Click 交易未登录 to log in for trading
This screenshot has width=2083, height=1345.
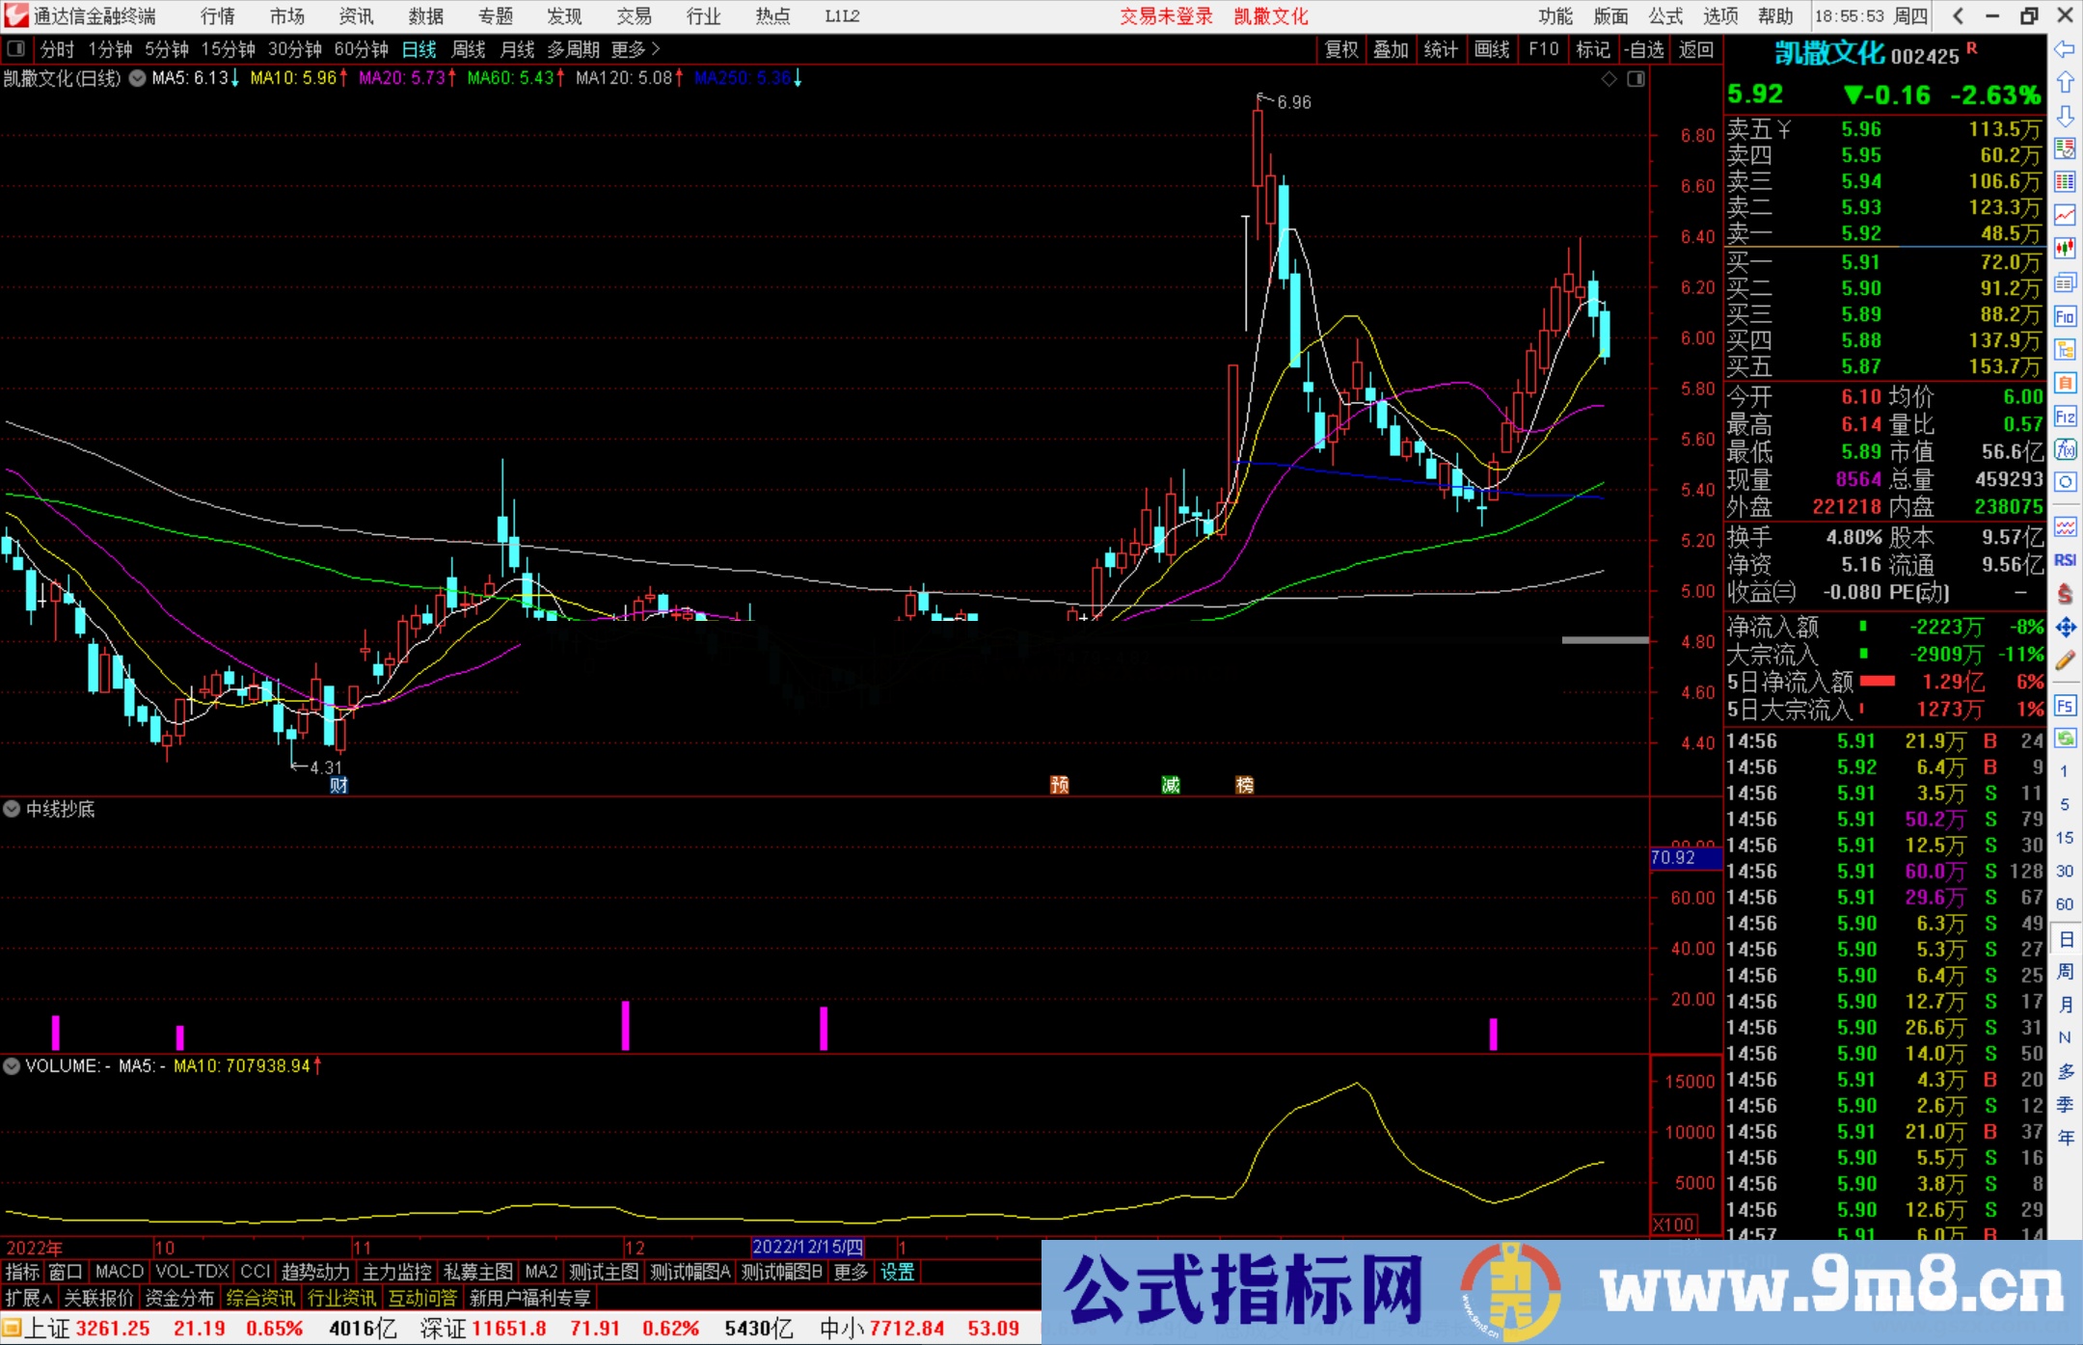[x=1166, y=15]
